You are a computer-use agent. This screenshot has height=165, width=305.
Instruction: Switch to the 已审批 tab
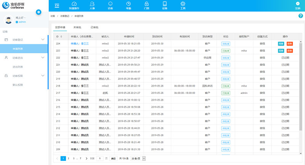(x=94, y=28)
